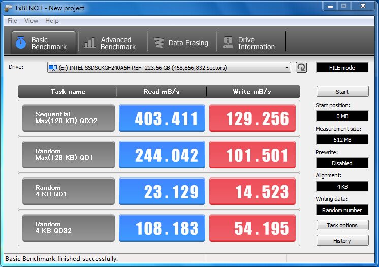
Task: Click the status bar message finished successfully
Action: point(61,259)
